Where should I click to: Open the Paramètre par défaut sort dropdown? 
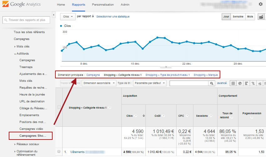[150, 83]
